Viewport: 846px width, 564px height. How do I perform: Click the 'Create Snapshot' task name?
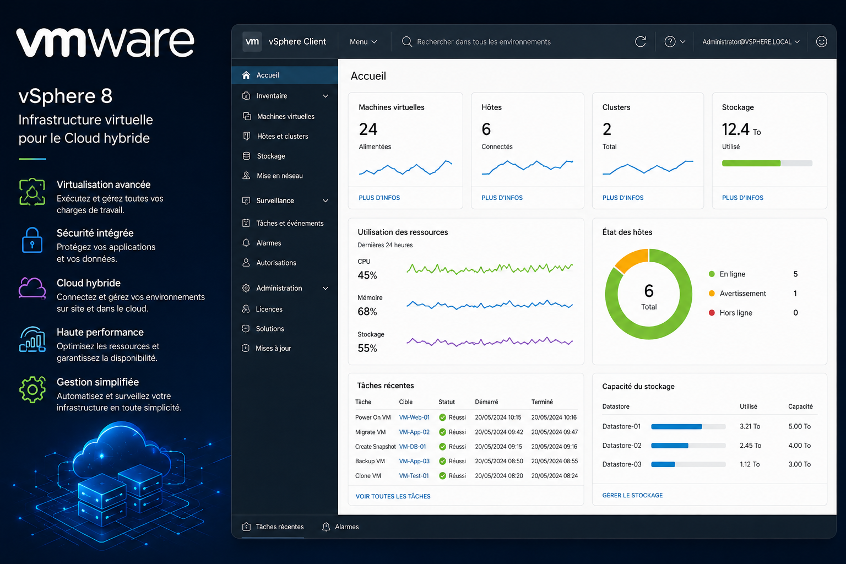click(x=376, y=447)
